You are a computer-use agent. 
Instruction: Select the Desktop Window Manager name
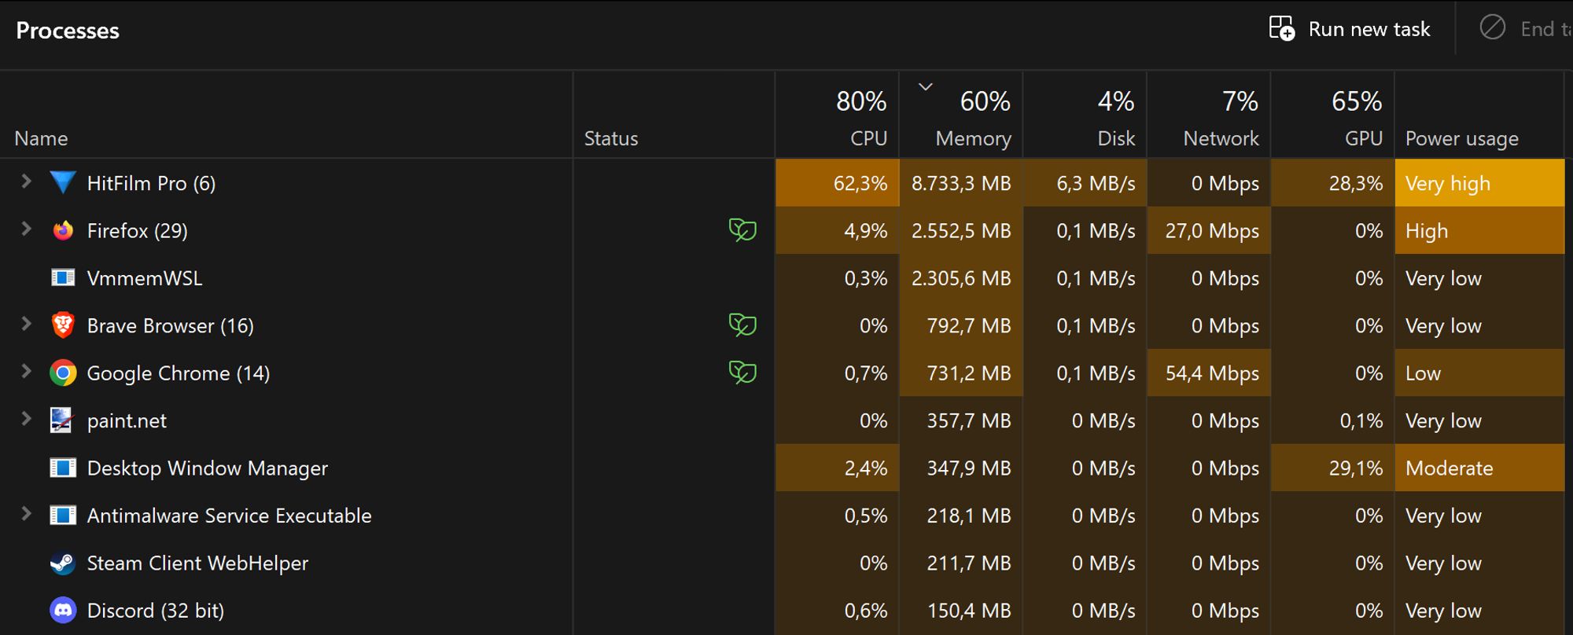pos(208,468)
